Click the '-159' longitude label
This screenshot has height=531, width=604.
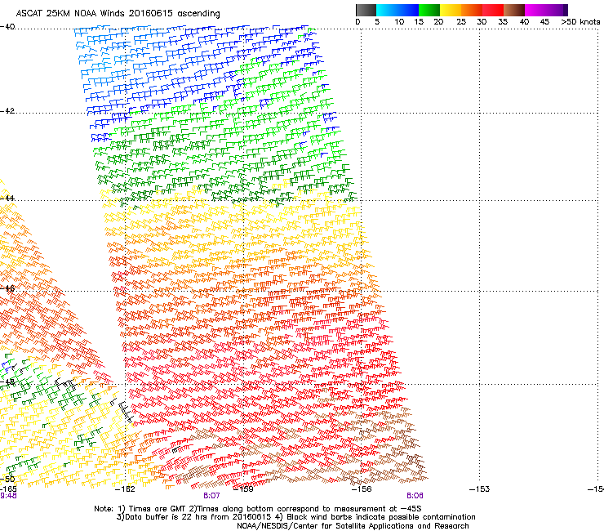point(243,489)
